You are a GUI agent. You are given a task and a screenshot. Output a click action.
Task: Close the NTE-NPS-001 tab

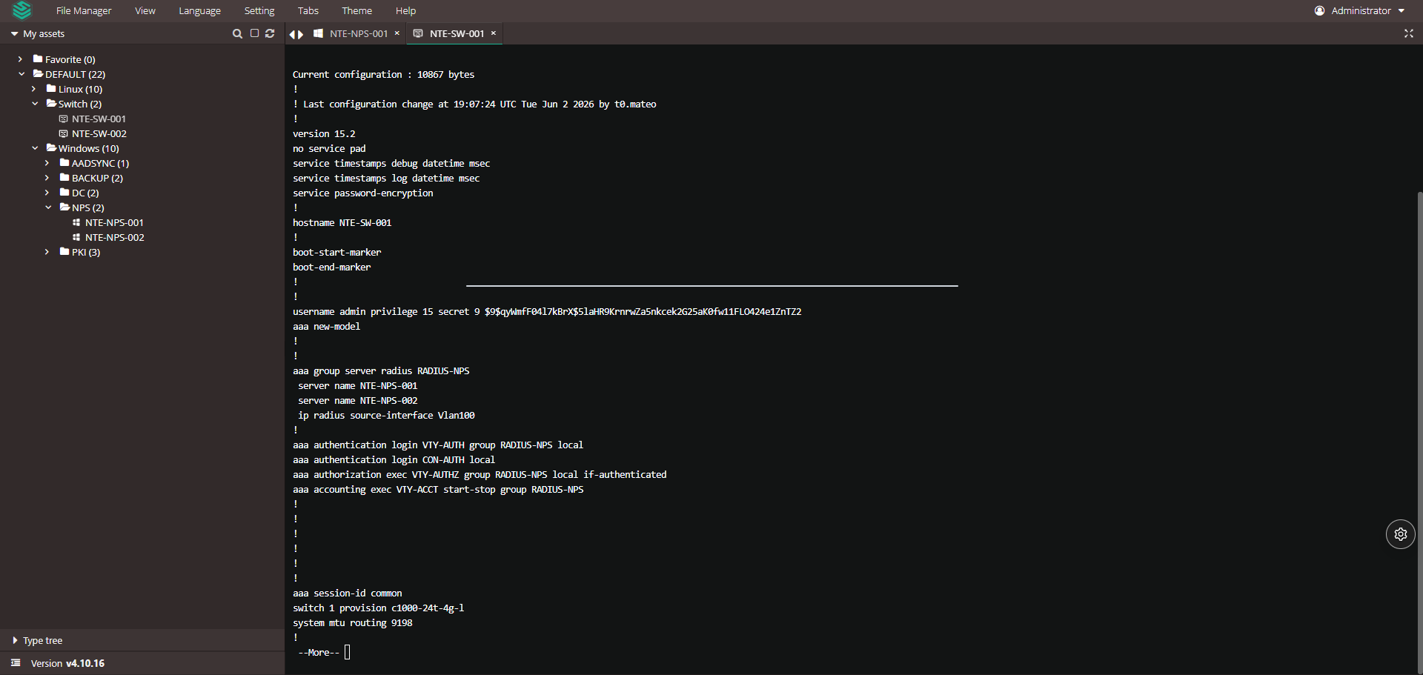coord(397,33)
